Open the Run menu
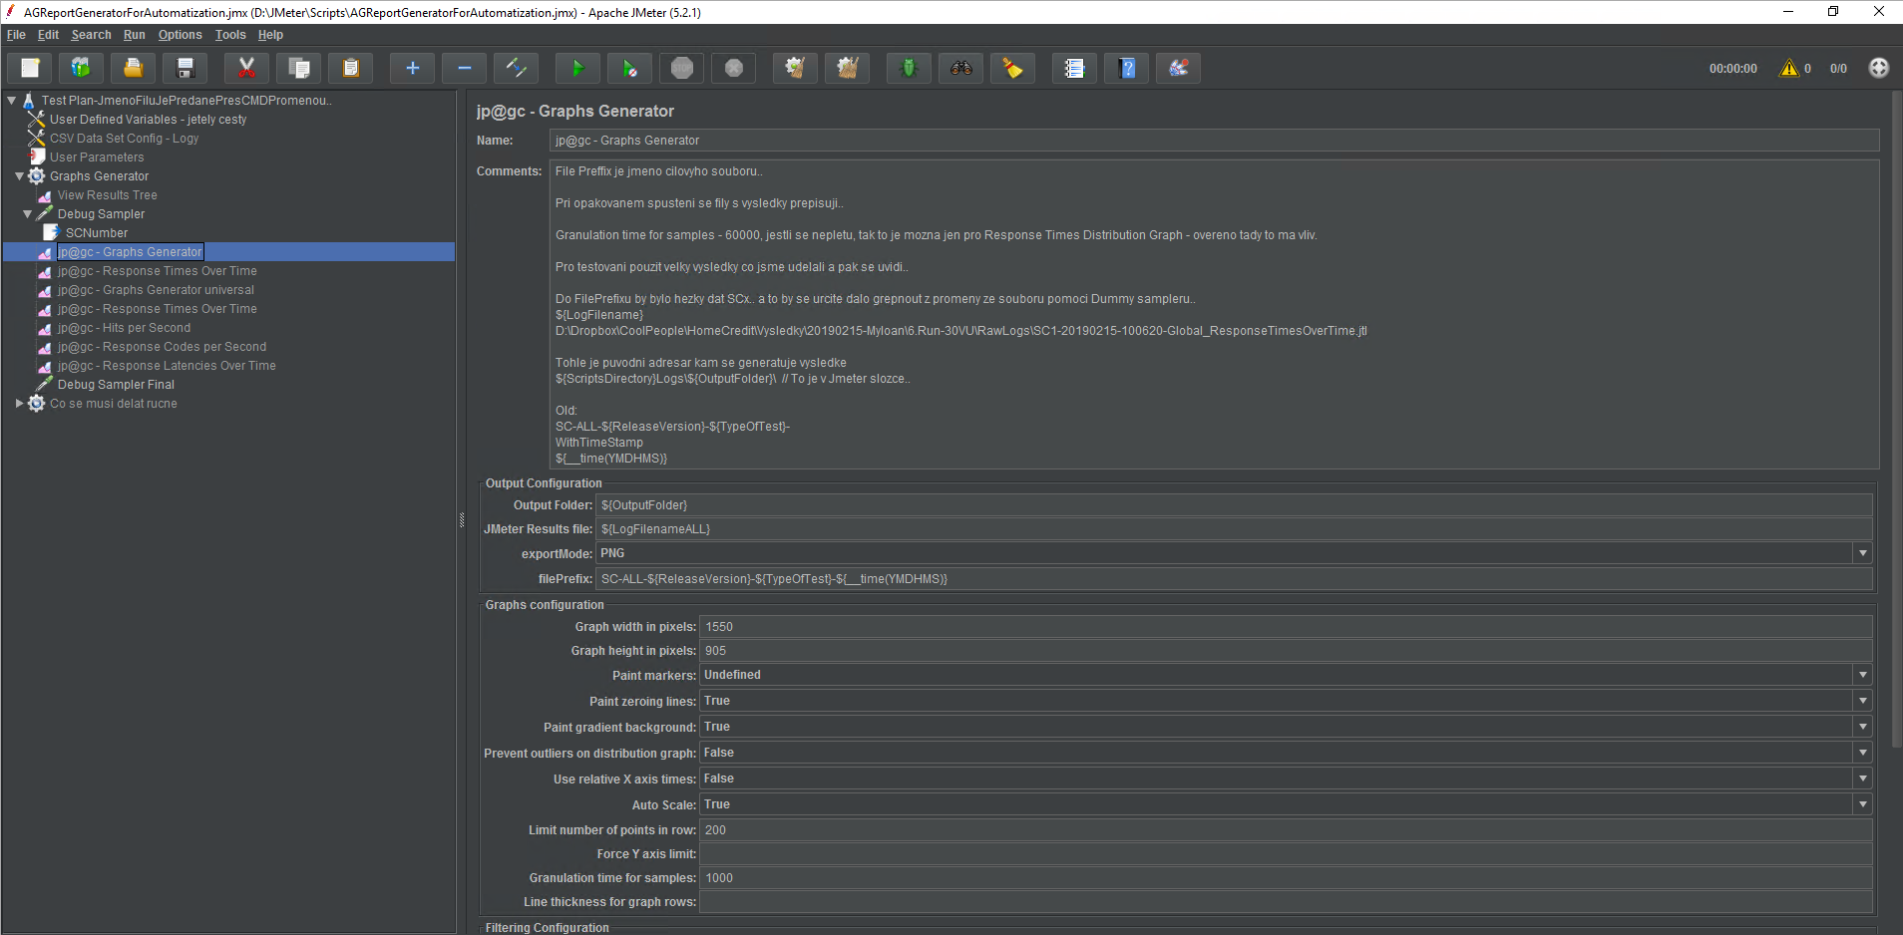Screen dimensions: 1903x935 pos(134,35)
